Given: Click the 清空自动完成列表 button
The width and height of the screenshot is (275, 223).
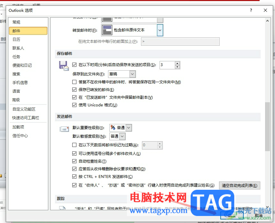Looking at the screenshot, I should pos(240,186).
